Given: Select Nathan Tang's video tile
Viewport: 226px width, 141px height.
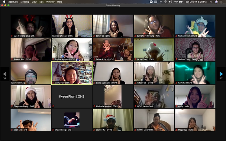Looking at the screenshot, I should [x=195, y=49].
